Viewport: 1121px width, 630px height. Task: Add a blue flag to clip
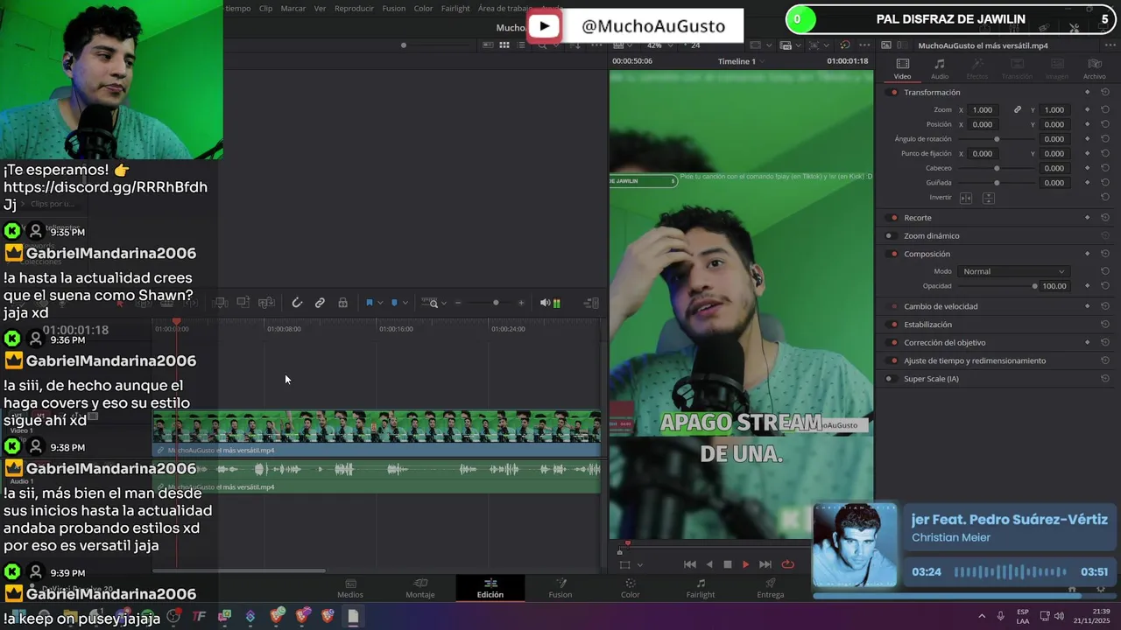click(x=370, y=303)
